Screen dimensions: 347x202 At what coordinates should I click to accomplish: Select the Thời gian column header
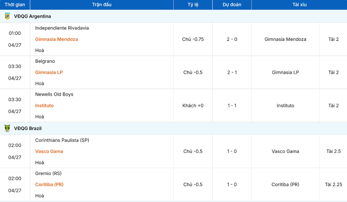(15, 5)
